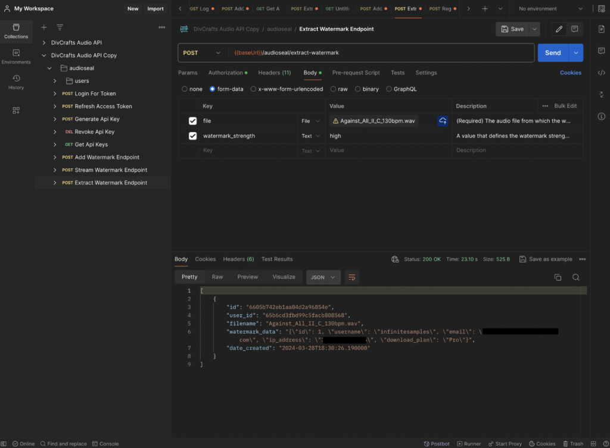Screen dimensions: 610x448
Task: Uncheck the file parameter checkbox
Action: (192, 121)
